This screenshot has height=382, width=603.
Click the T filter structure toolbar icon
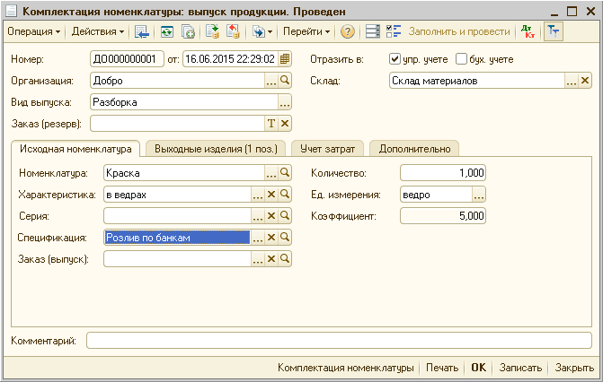(554, 31)
